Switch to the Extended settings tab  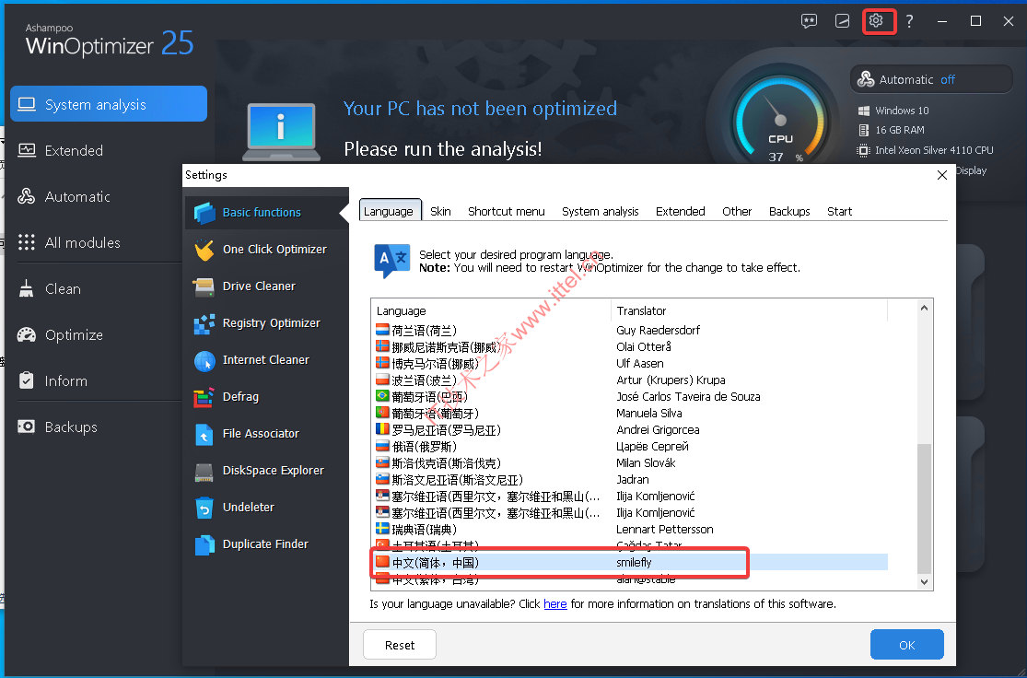tap(680, 211)
